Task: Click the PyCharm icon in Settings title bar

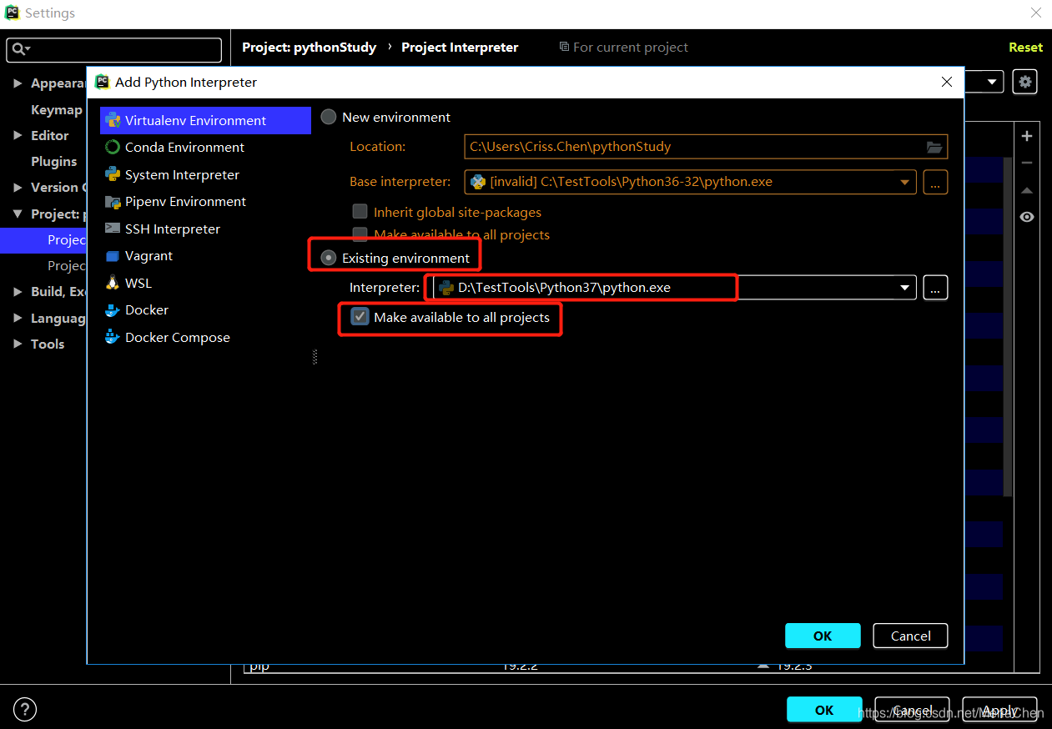Action: pyautogui.click(x=13, y=13)
